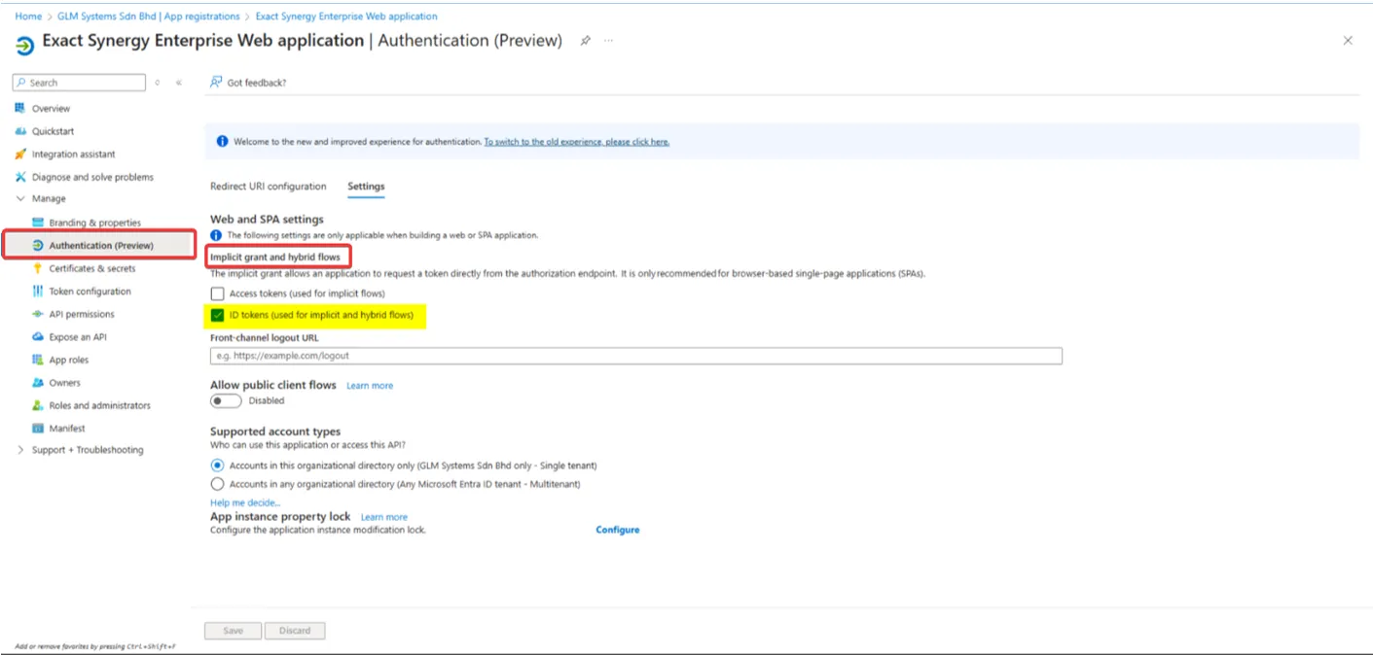Screen dimensions: 1373x655
Task: Expand the Support + Troubleshooting section
Action: pos(20,450)
